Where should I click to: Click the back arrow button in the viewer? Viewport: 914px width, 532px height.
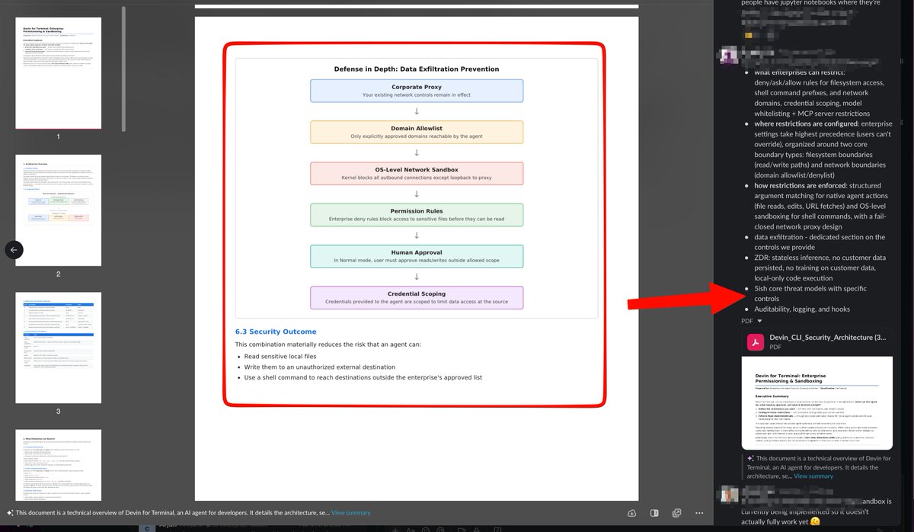pyautogui.click(x=14, y=250)
